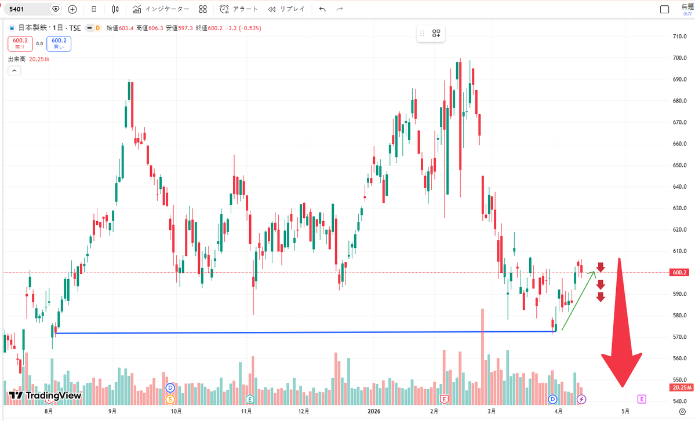Click the 日本製鉄・1日・TSE symbol title
This screenshot has height=421, width=695.
(x=49, y=28)
